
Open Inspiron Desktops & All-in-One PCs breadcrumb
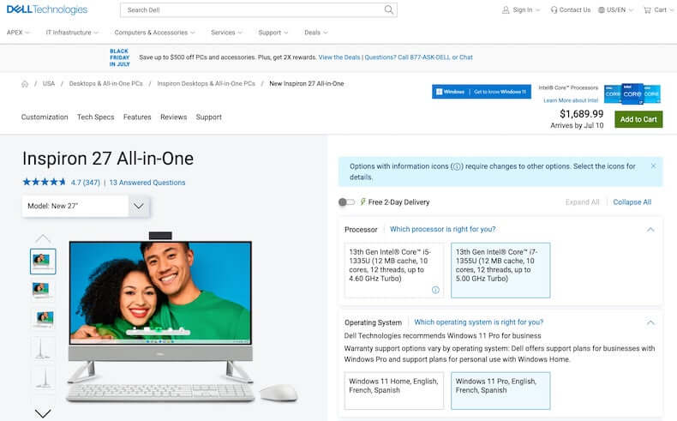click(x=206, y=84)
